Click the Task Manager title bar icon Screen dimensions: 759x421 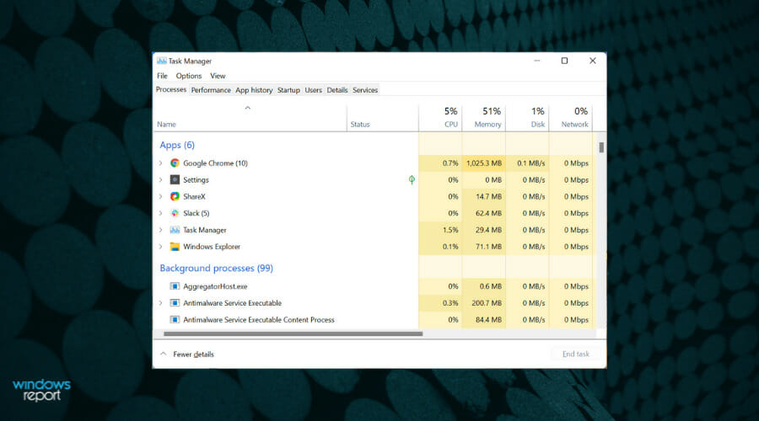click(x=162, y=61)
